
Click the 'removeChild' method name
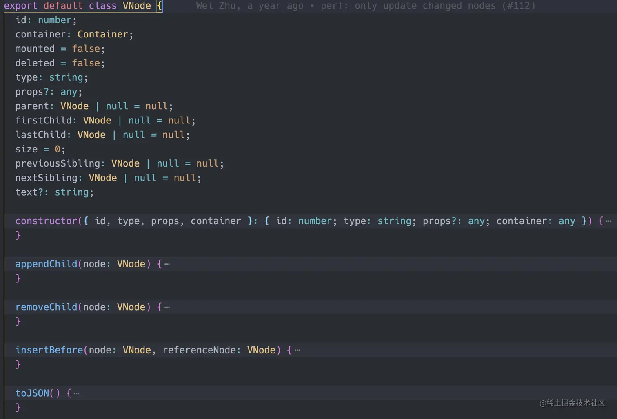(x=46, y=307)
